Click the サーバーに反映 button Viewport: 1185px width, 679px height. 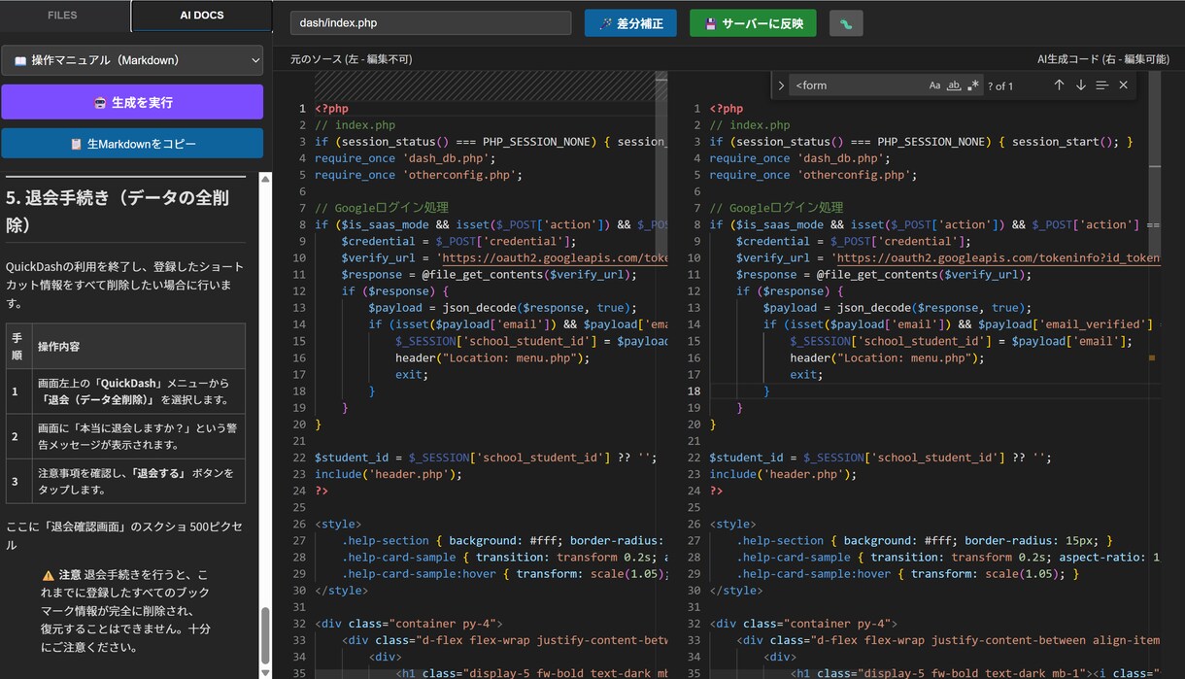click(x=753, y=23)
